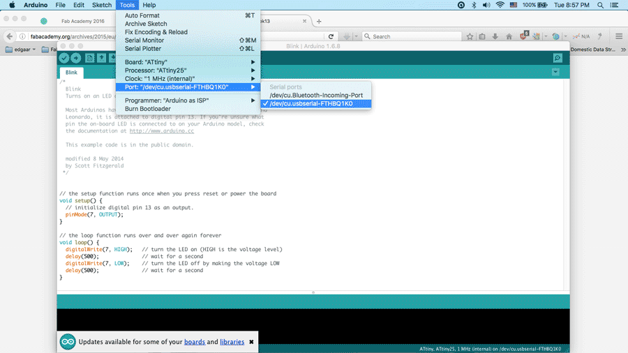Image resolution: width=628 pixels, height=353 pixels.
Task: Click the bookmark star icon in Firefox
Action: [x=470, y=36]
